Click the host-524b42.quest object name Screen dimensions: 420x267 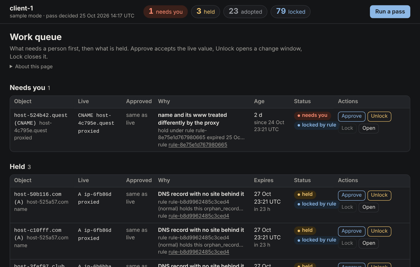click(x=41, y=115)
